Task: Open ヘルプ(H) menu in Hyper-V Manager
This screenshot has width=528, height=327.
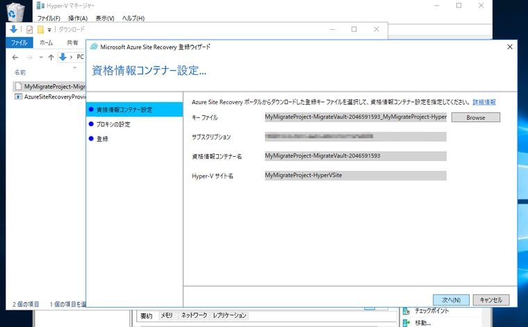Action: (133, 18)
